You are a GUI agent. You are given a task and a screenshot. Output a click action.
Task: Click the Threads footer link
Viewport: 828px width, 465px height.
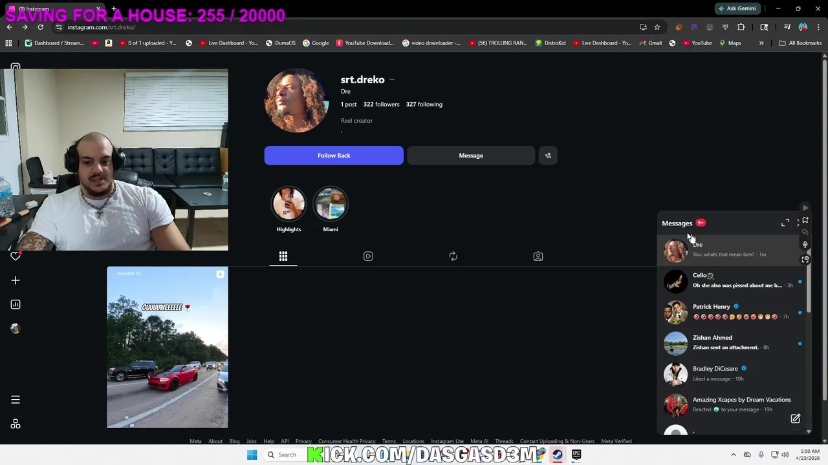[504, 441]
